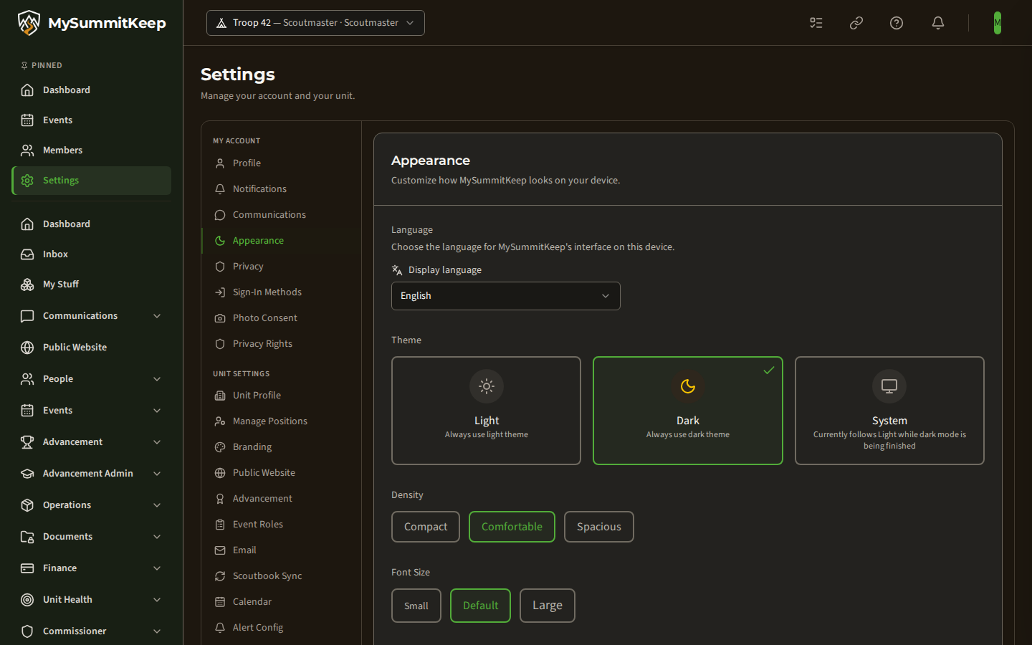Image resolution: width=1032 pixels, height=645 pixels.
Task: Click the Inbox tray icon
Action: (x=27, y=254)
